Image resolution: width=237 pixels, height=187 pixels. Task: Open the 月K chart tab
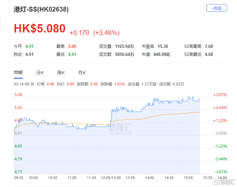point(82,73)
